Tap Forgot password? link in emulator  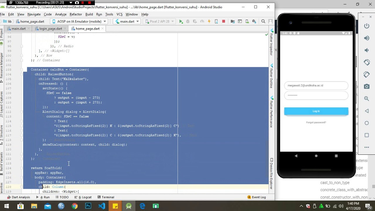(x=316, y=122)
